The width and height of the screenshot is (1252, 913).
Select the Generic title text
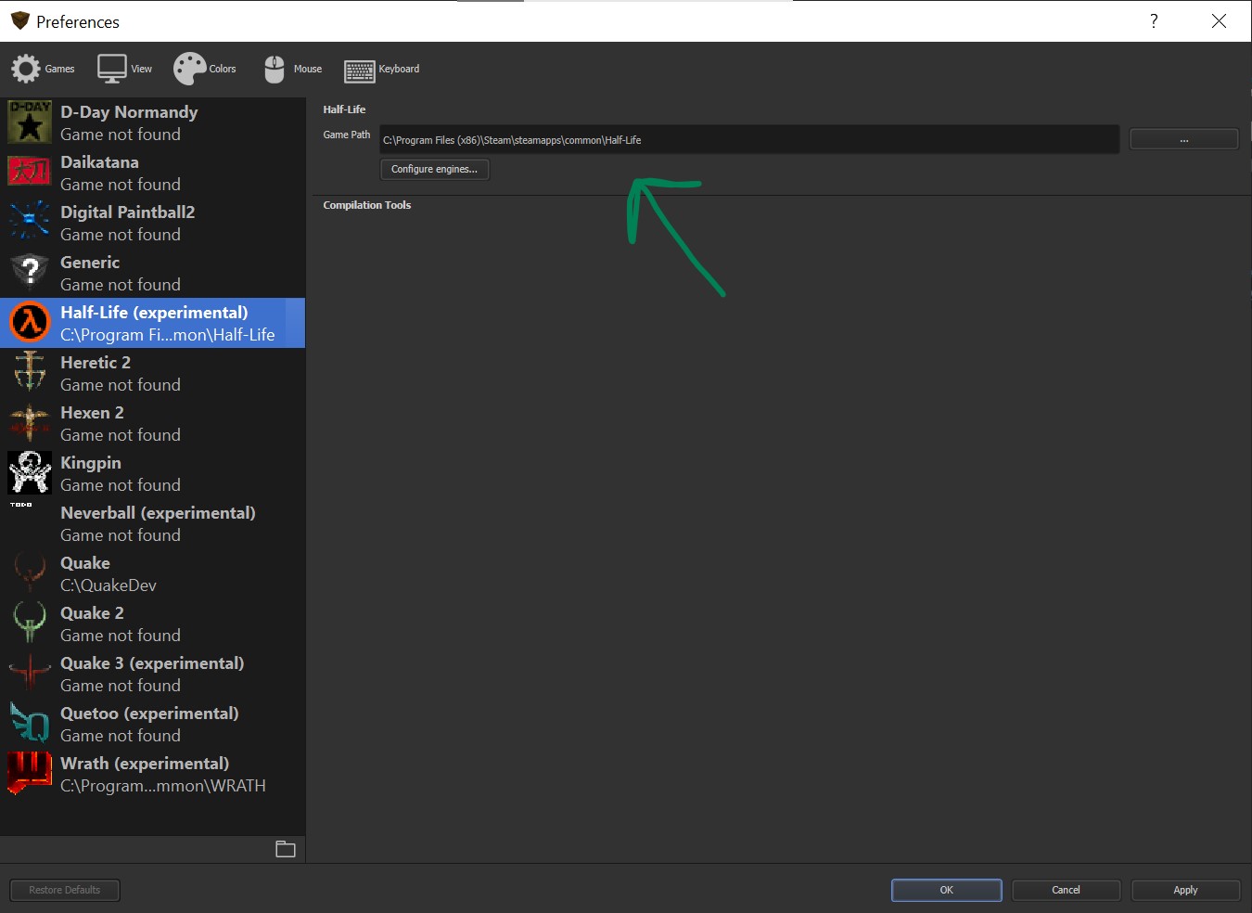pyautogui.click(x=90, y=263)
